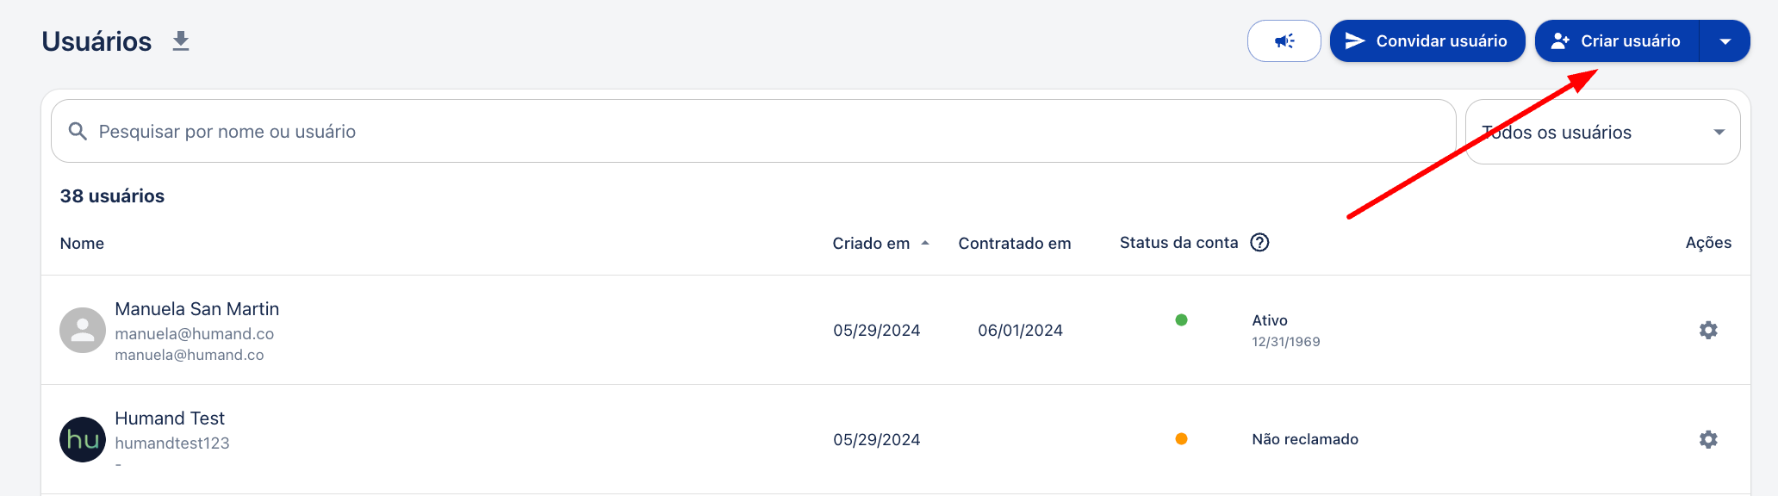Click the Convidar usuário button
1778x496 pixels.
[1427, 41]
